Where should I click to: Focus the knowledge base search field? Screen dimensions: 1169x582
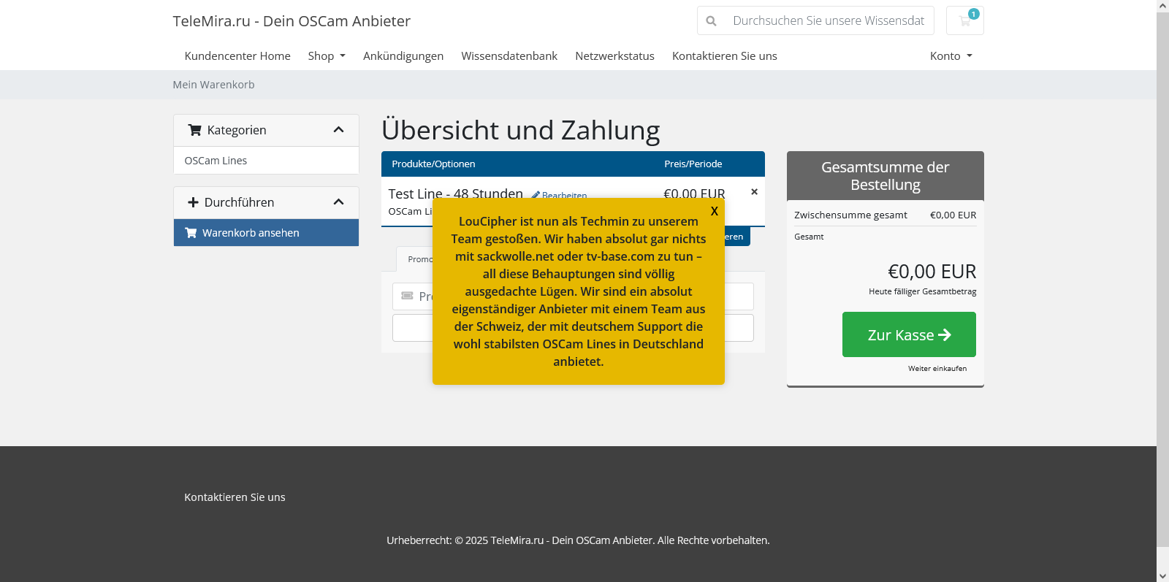point(828,21)
